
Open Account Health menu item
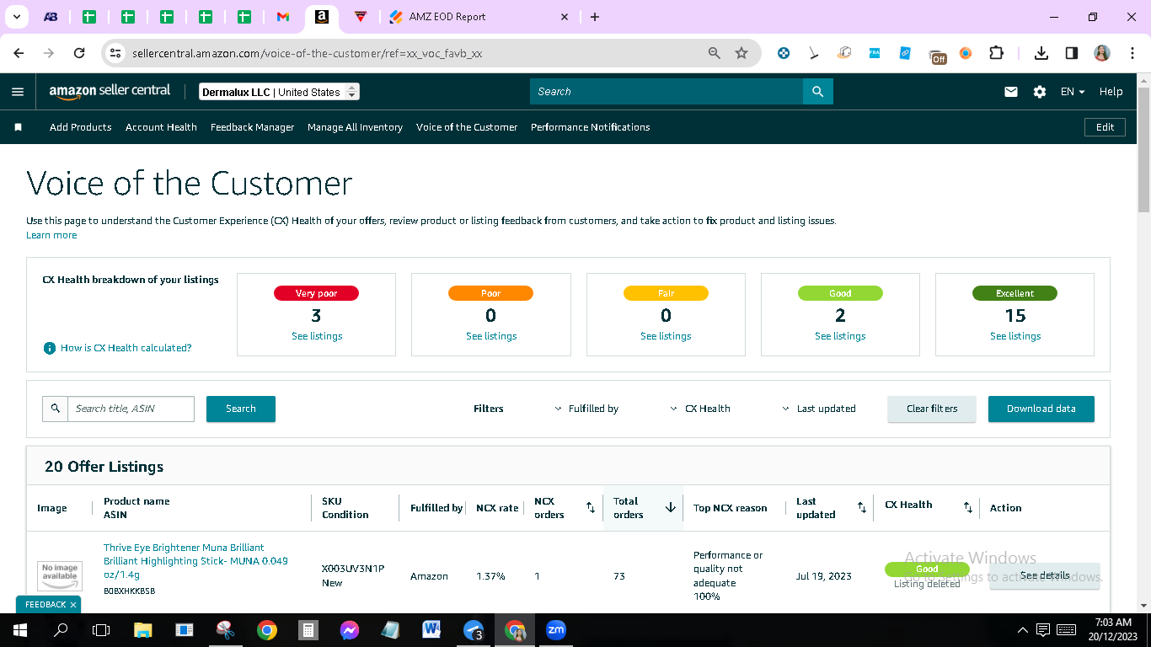pos(161,127)
